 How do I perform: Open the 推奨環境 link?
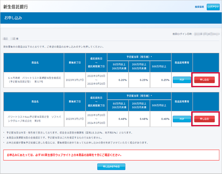tap(199, 7)
